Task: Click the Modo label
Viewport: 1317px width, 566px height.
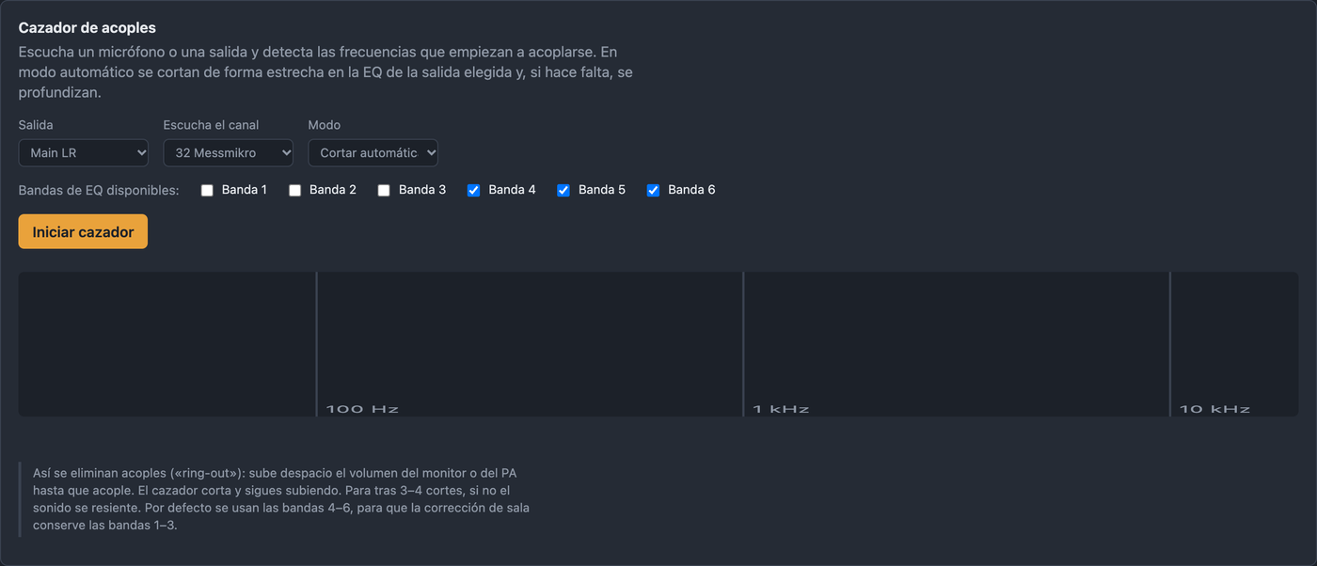Action: [x=325, y=125]
